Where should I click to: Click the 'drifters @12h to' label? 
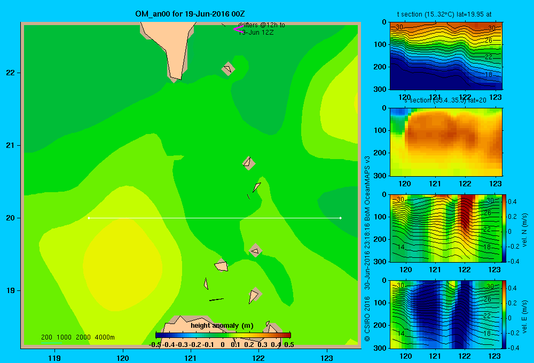tap(262, 25)
